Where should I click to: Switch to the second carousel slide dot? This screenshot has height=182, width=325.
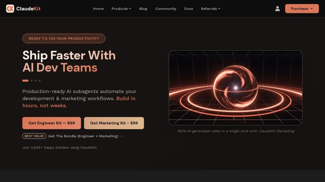(31, 80)
